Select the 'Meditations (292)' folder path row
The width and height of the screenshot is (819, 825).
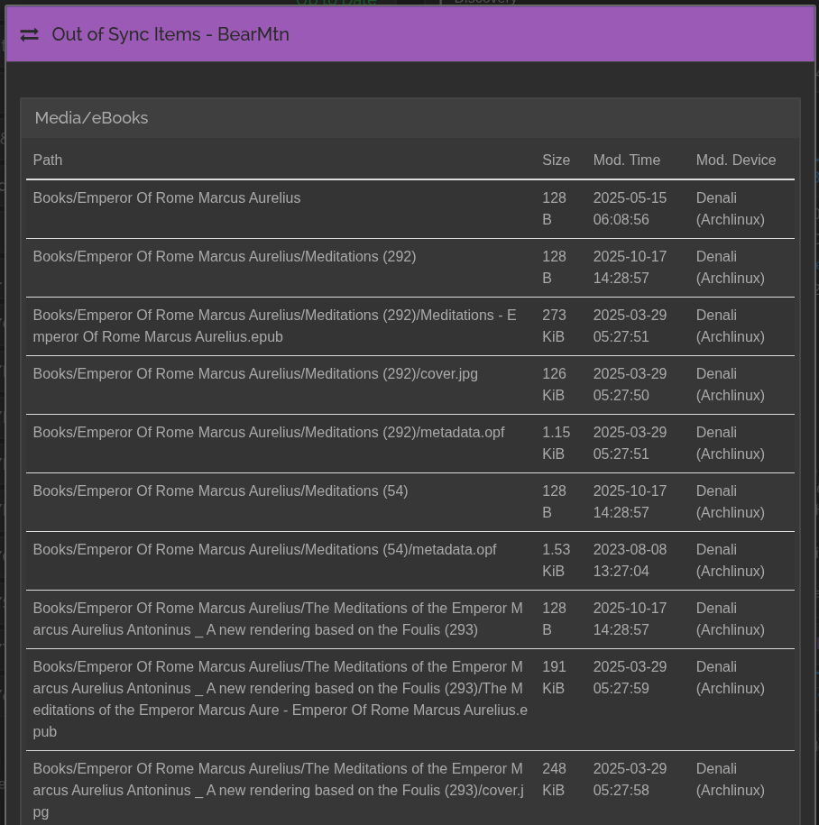tap(225, 257)
